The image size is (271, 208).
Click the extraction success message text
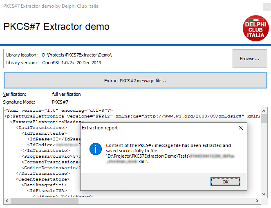pos(170,153)
